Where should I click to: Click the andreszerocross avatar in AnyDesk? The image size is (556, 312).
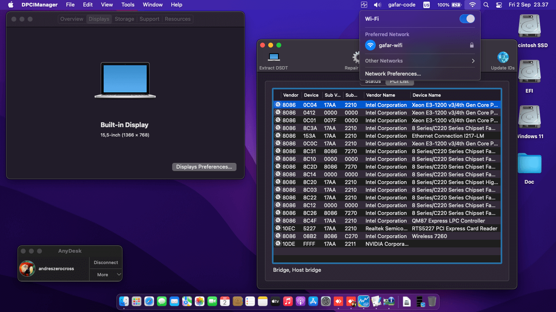click(x=28, y=269)
